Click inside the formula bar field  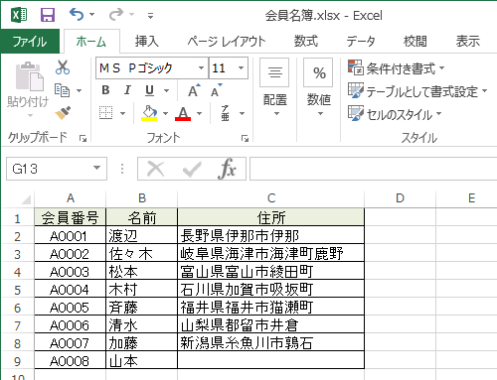click(x=373, y=169)
